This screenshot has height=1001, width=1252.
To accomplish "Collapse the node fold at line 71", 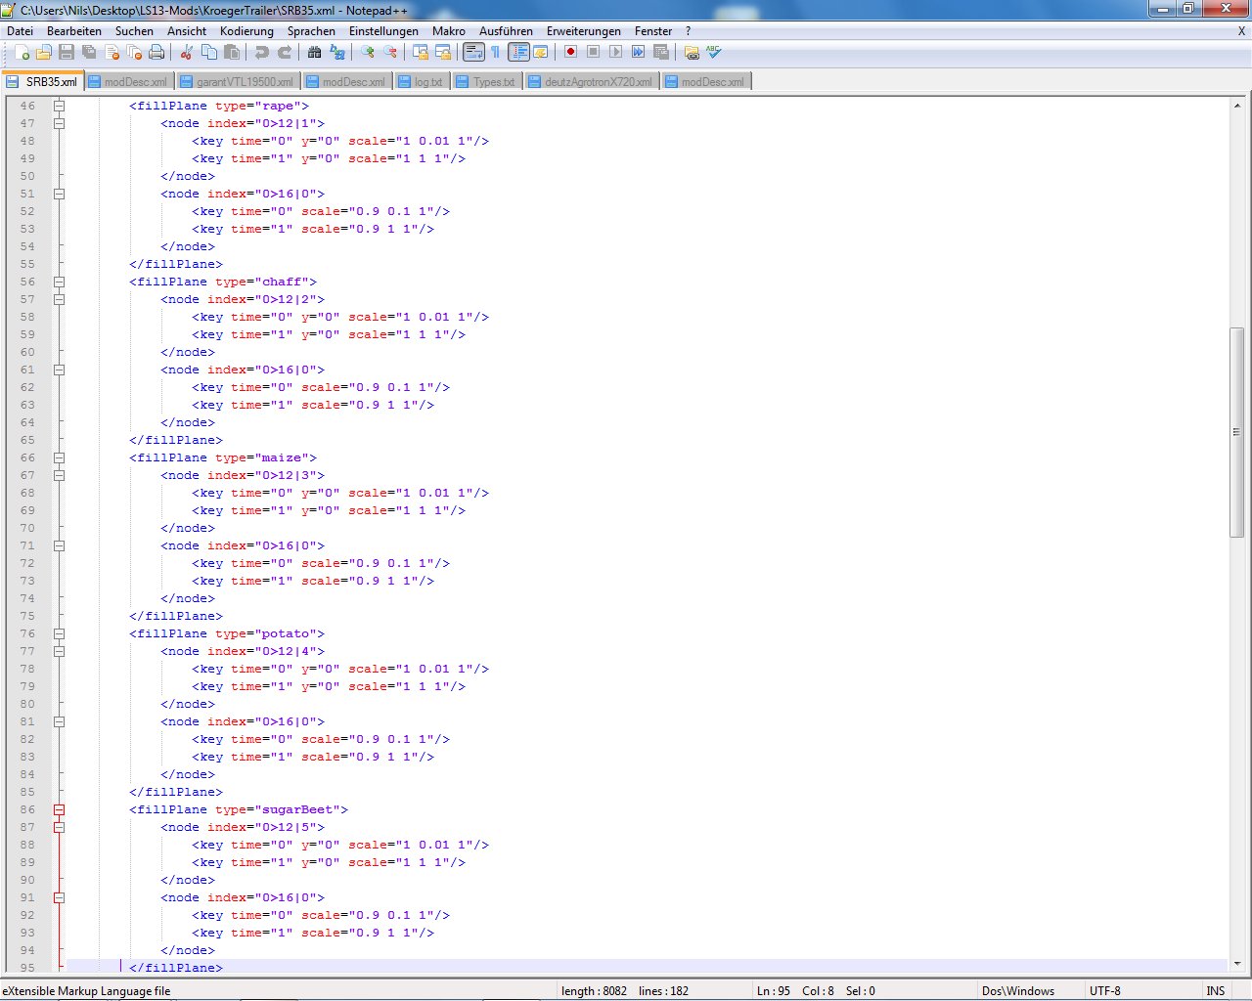I will click(x=59, y=545).
